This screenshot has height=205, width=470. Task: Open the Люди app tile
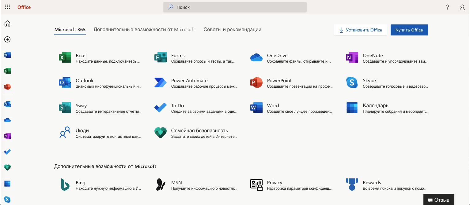[100, 133]
